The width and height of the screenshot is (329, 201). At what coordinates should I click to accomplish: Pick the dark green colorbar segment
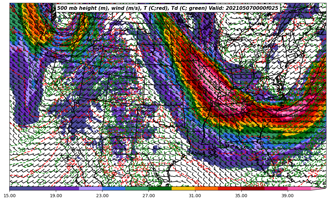[x=160, y=188]
